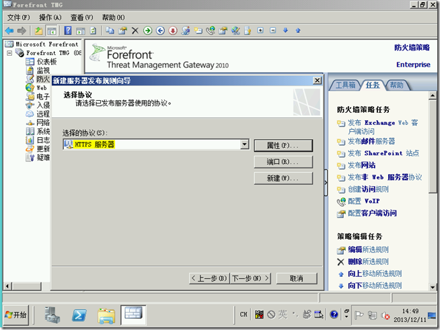Click 编辑所选规则 link
The width and height of the screenshot is (440, 330).
(368, 249)
